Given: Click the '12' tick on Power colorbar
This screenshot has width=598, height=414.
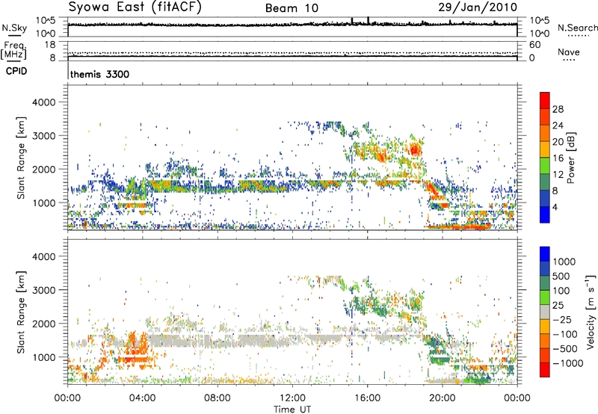Looking at the screenshot, I should click(558, 175).
